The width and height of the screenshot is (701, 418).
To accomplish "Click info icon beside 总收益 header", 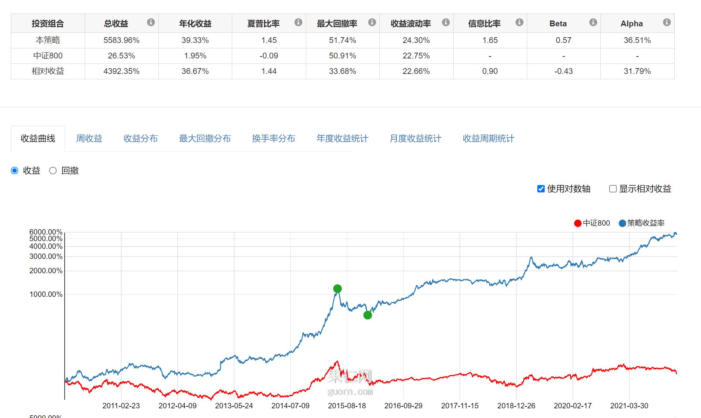I will pyautogui.click(x=151, y=22).
